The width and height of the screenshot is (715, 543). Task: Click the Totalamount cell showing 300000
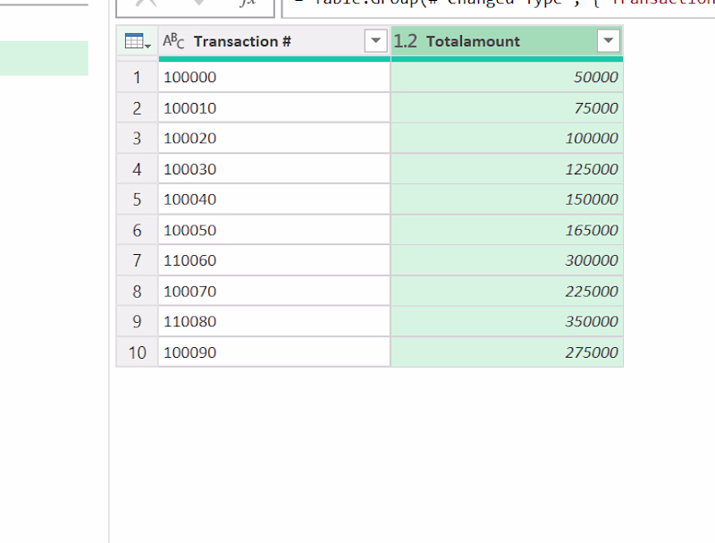point(507,260)
